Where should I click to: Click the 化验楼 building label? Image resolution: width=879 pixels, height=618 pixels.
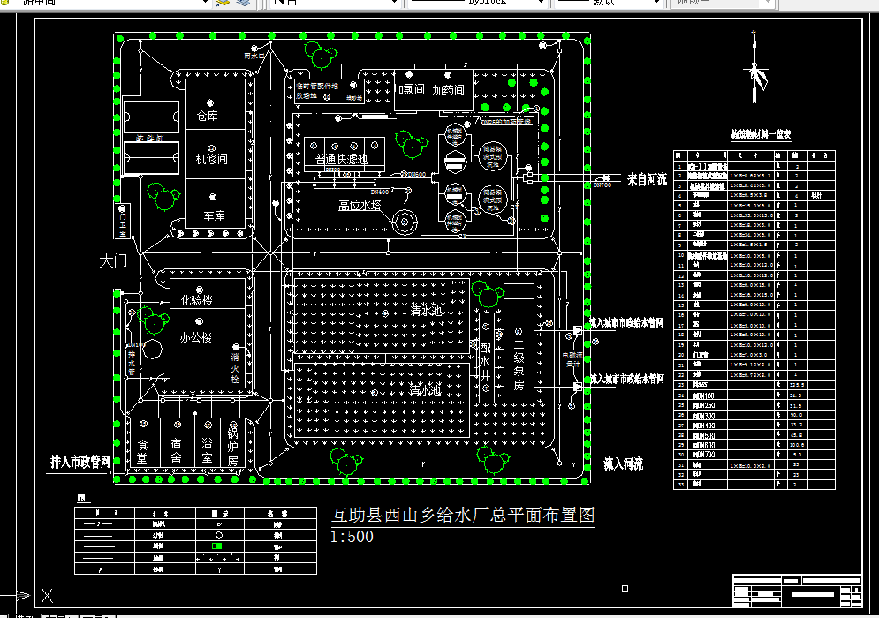click(x=197, y=300)
